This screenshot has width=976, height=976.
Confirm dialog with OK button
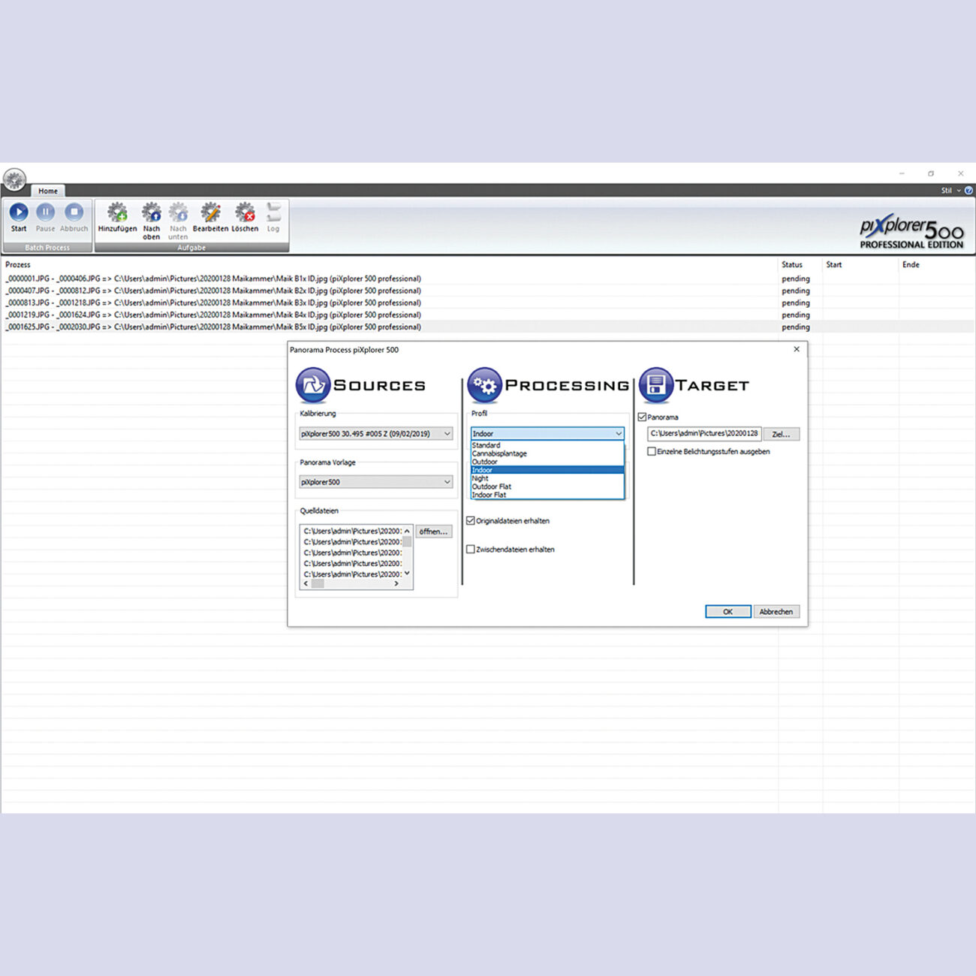[x=727, y=612]
